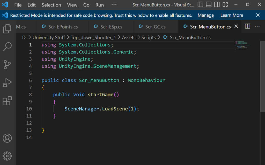Toggle the Primary Side Bar layout button
The image size is (265, 165).
(x=200, y=5)
